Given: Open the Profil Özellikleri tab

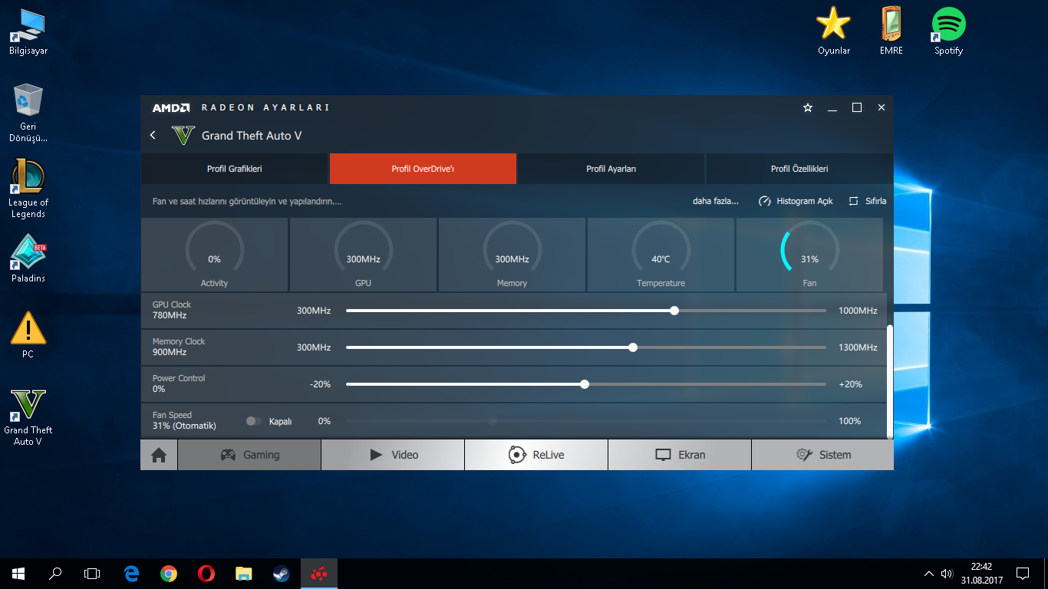Looking at the screenshot, I should [x=799, y=169].
